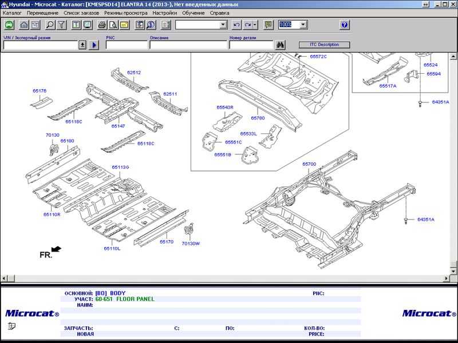The height and width of the screenshot is (343, 458).
Task: Select part label 65176
Action: pyautogui.click(x=40, y=91)
